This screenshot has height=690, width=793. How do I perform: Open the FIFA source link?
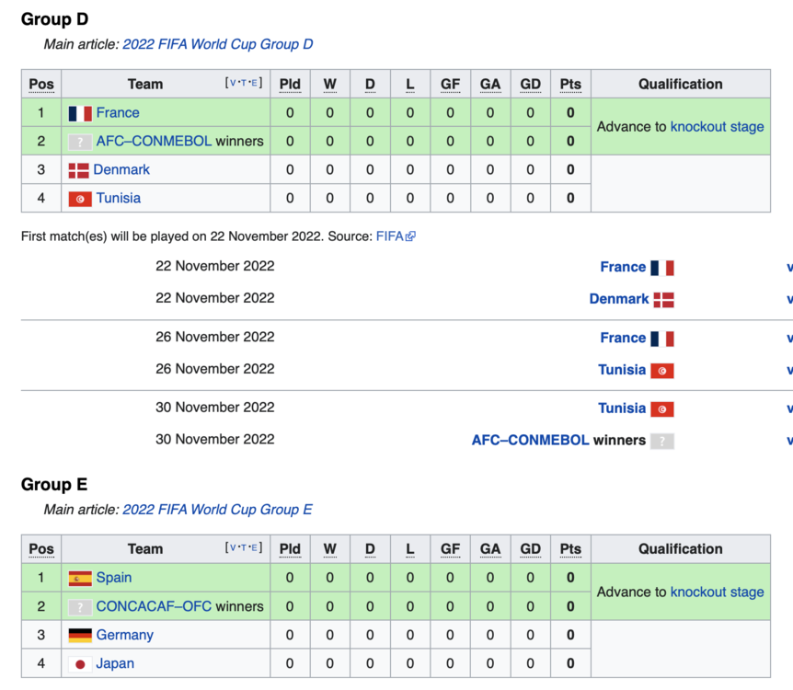pyautogui.click(x=389, y=236)
